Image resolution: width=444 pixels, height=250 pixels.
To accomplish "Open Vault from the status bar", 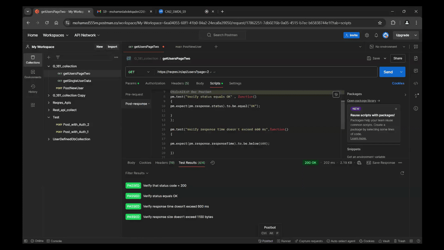I will [x=384, y=241].
